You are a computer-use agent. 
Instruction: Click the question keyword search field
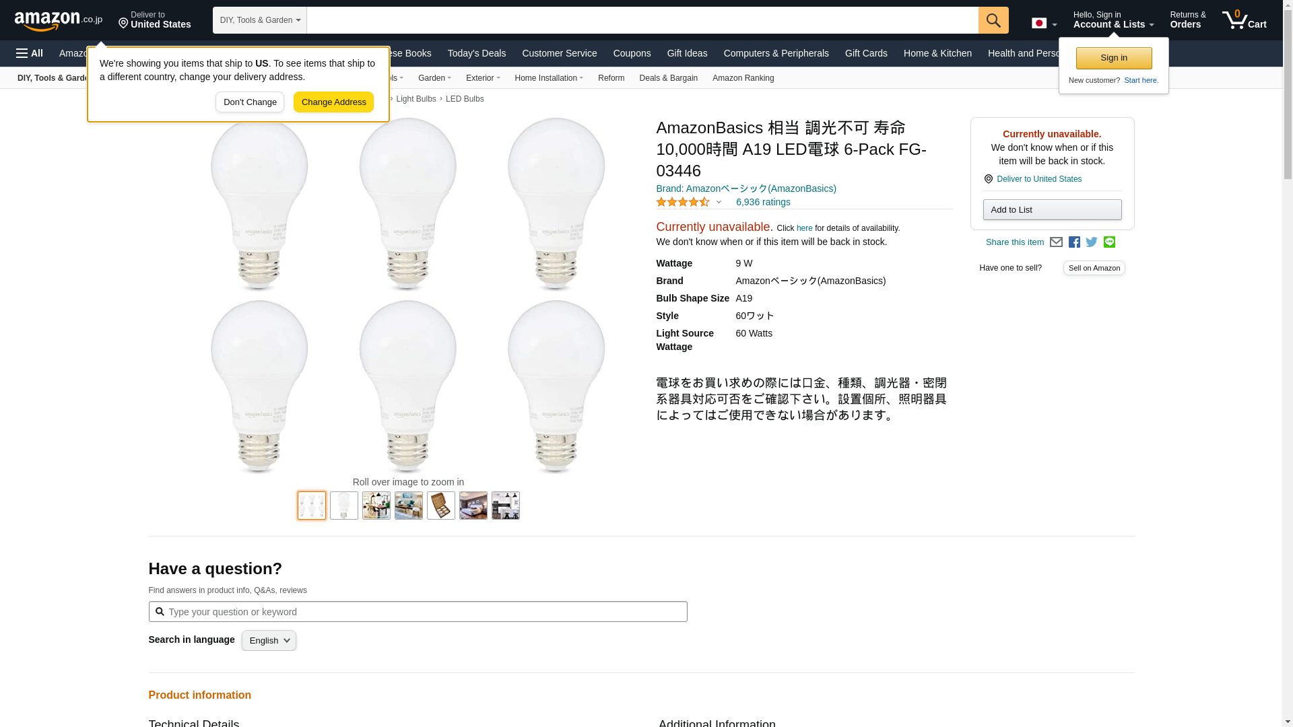pyautogui.click(x=424, y=612)
